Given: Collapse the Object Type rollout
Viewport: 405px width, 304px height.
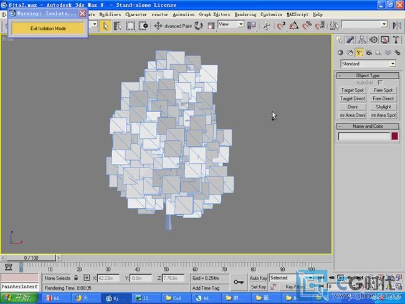Looking at the screenshot, I should tap(368, 75).
